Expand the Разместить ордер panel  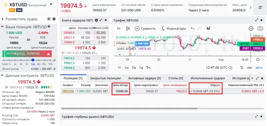pos(3,19)
